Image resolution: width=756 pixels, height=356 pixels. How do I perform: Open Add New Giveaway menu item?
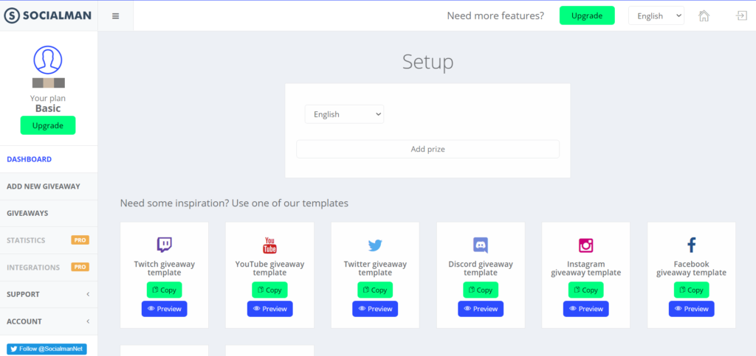click(x=44, y=186)
